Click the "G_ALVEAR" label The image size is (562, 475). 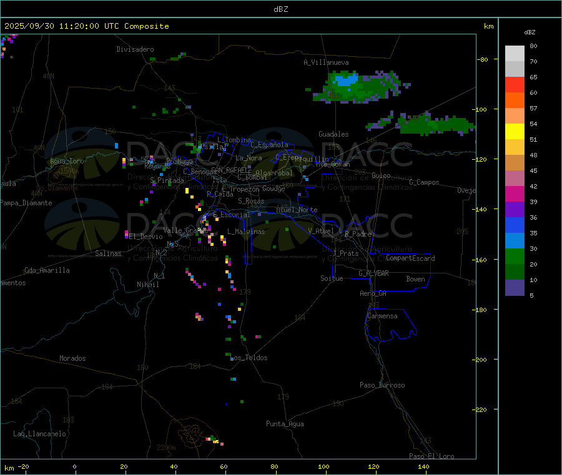tap(374, 273)
